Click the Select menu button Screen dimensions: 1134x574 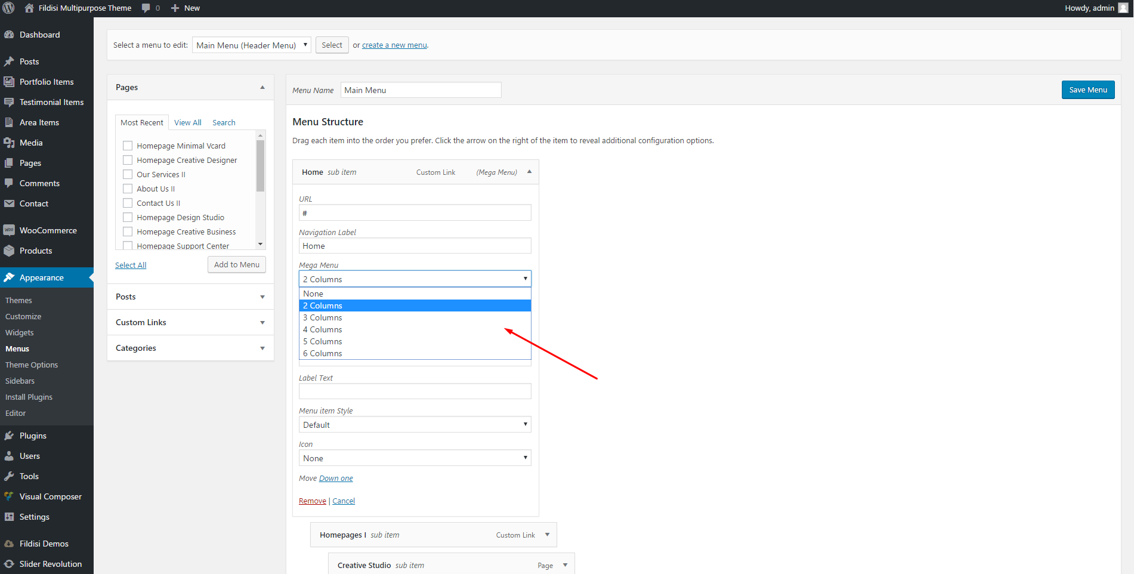[x=332, y=45]
